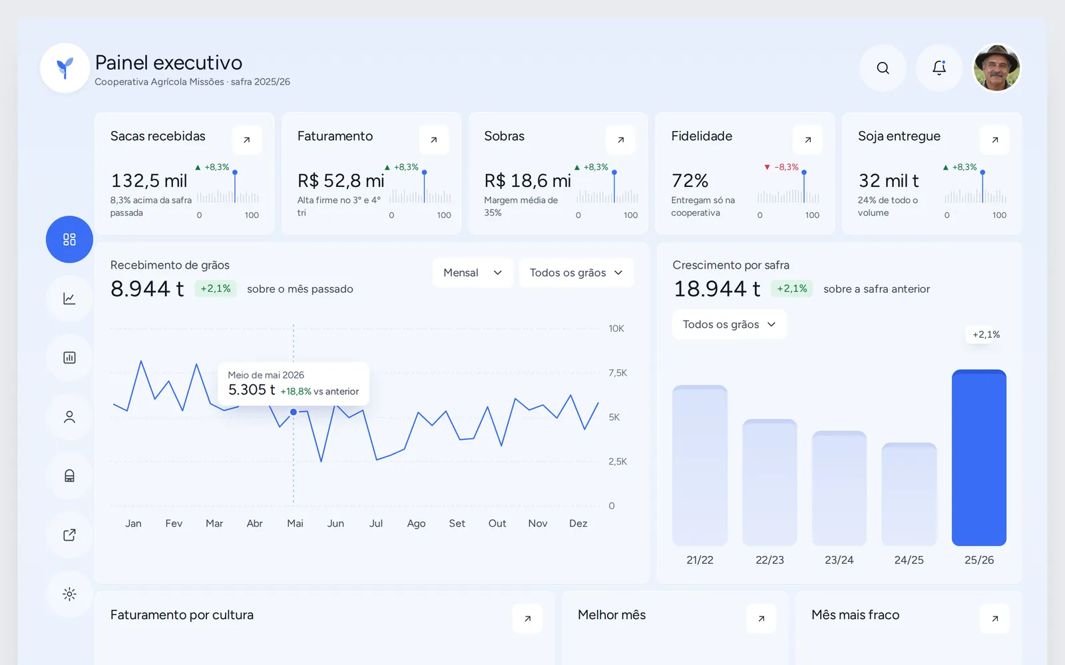Expand the Fidelidade card arrow
The image size is (1065, 665).
[807, 140]
